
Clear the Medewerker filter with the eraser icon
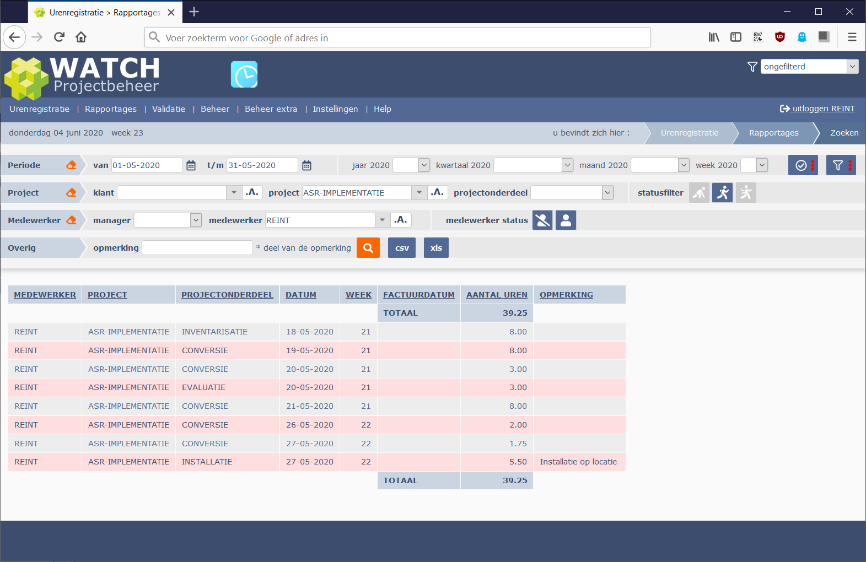click(71, 220)
